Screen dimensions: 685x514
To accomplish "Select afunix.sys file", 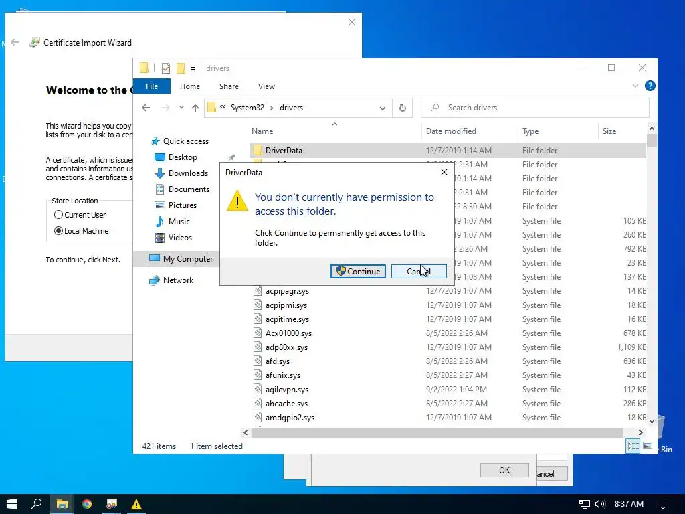I will point(283,375).
